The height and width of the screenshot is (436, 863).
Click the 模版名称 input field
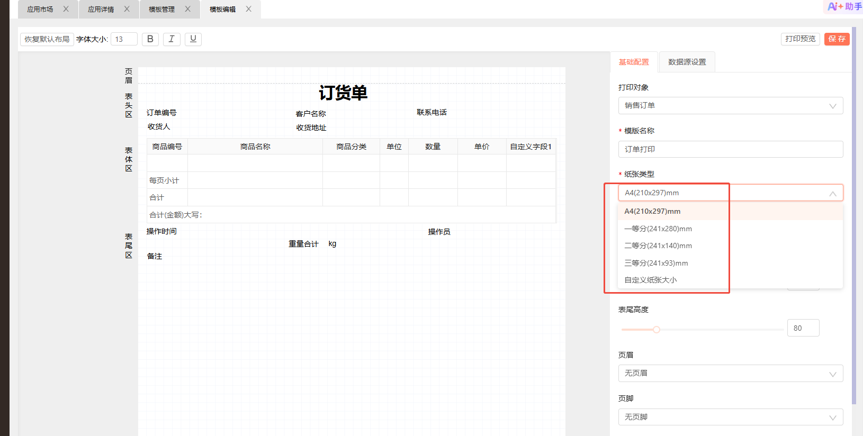pyautogui.click(x=731, y=149)
